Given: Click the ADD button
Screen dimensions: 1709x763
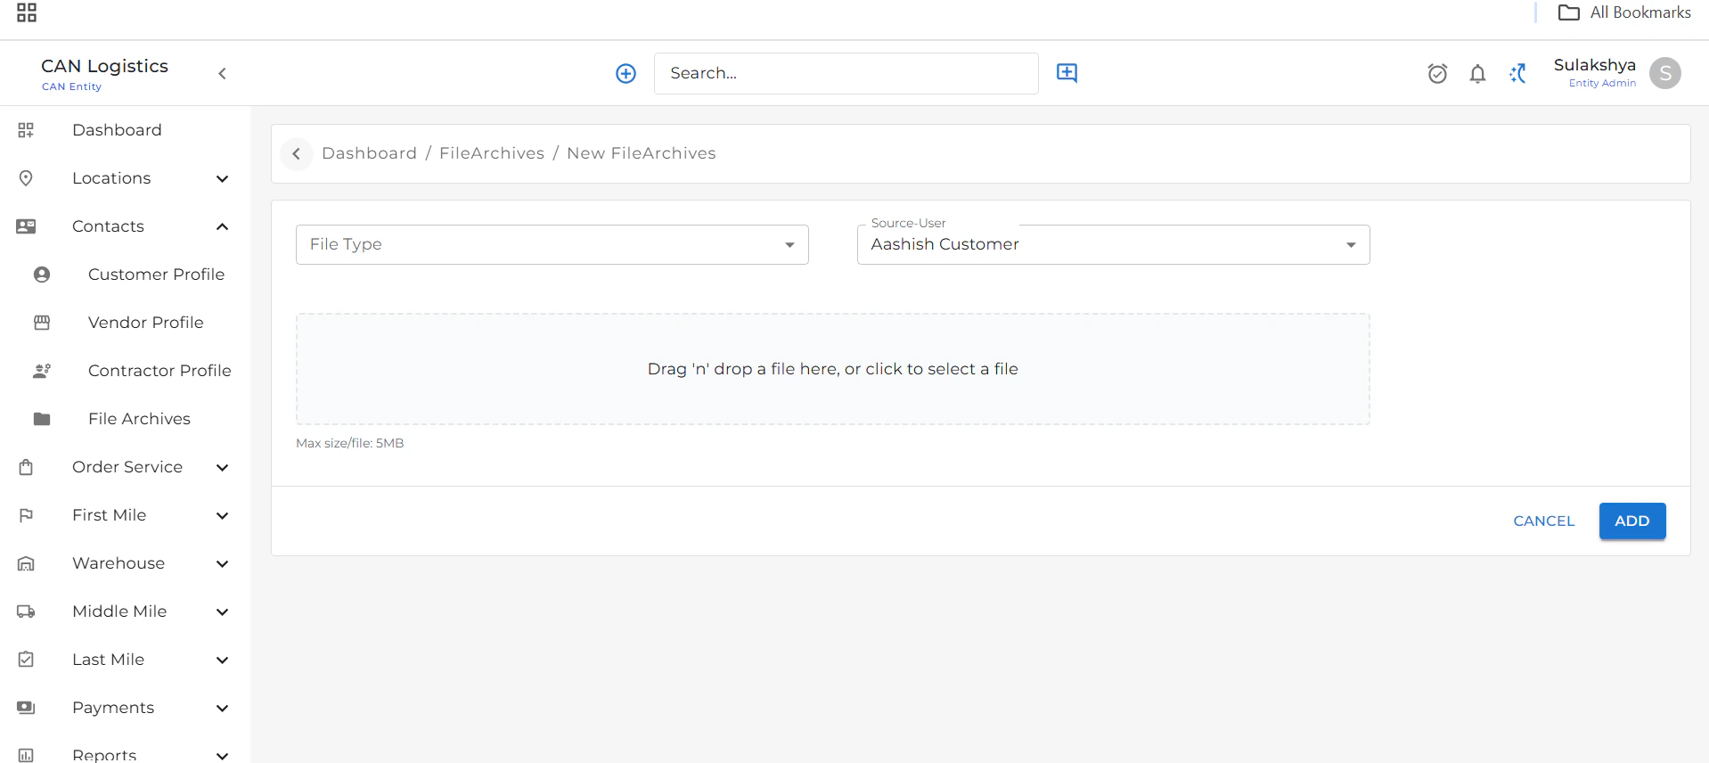Looking at the screenshot, I should 1631,521.
